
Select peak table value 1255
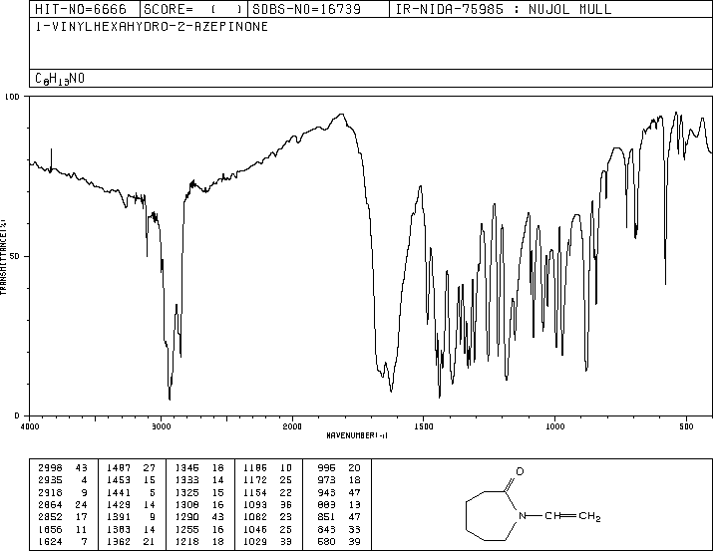click(x=186, y=529)
